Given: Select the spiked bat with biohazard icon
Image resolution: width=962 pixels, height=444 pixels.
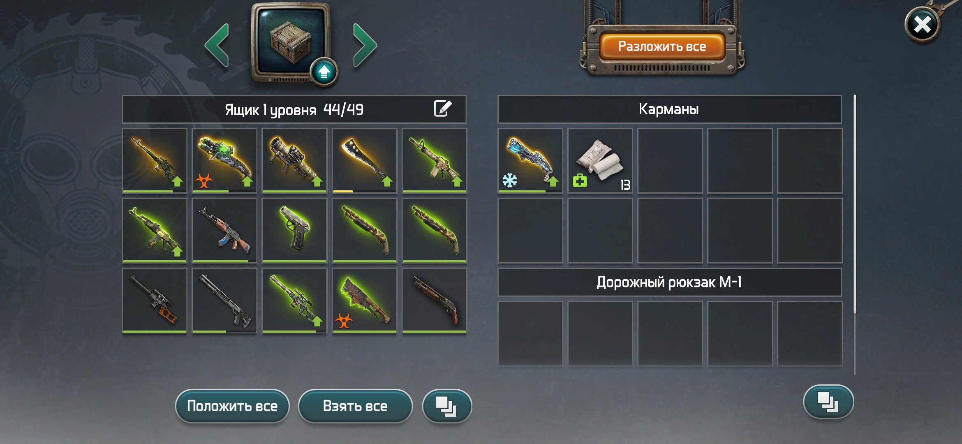Looking at the screenshot, I should pos(364,301).
